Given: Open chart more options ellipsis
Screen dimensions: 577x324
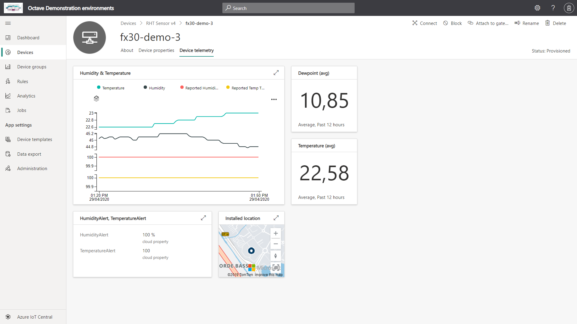Looking at the screenshot, I should coord(274,99).
